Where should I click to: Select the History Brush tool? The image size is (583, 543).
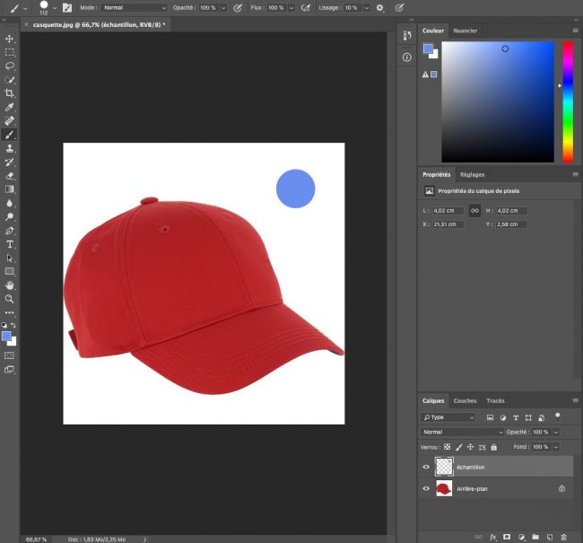[x=10, y=162]
